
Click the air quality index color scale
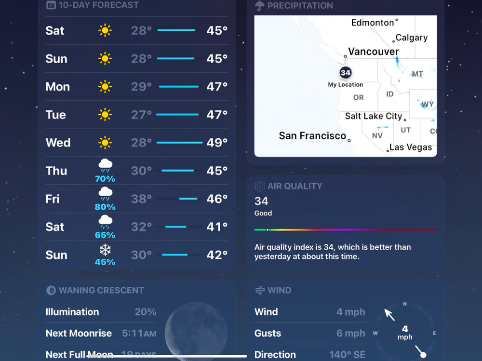tap(346, 230)
